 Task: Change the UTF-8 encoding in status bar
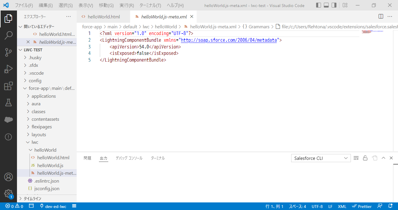(x=317, y=206)
